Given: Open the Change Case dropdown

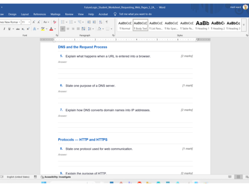Looking at the screenshot, I should tap(46, 22).
